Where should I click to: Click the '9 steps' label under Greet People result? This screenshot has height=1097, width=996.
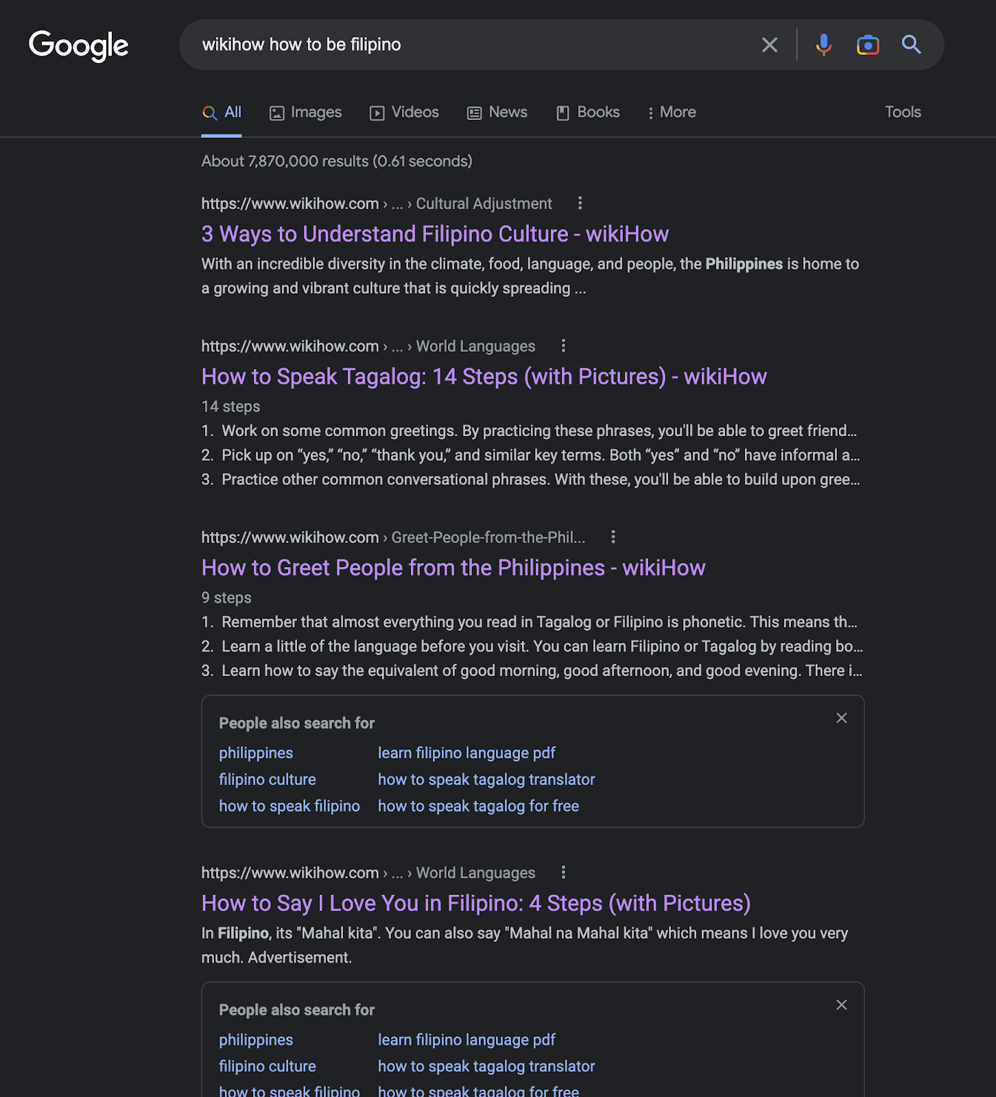tap(226, 598)
